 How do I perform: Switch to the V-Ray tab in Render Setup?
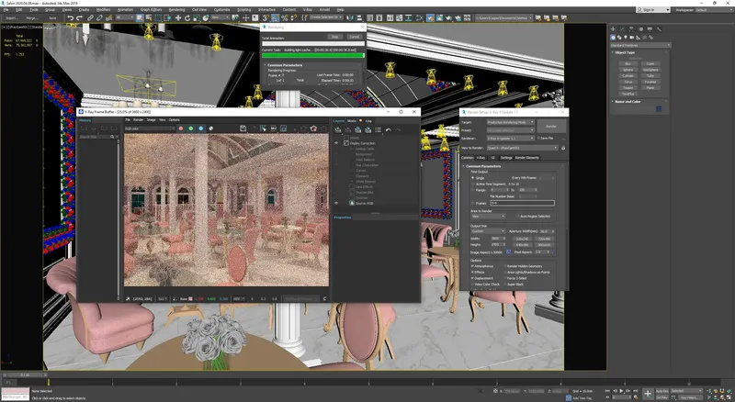pos(481,158)
